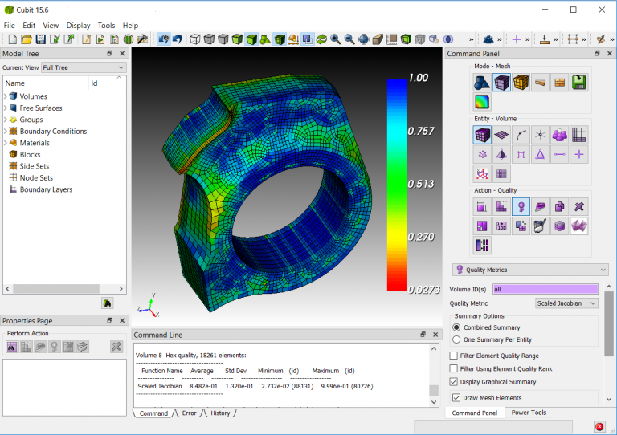617x435 pixels.
Task: Open the Current View Full Tree dropdown
Action: tap(84, 67)
